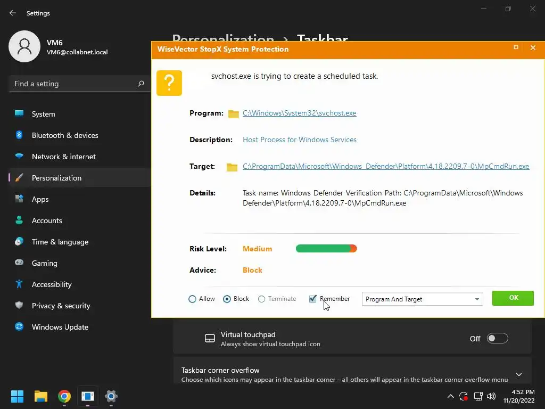Click the yellow question mark alert icon
Screen dimensions: 545x409
tap(169, 83)
